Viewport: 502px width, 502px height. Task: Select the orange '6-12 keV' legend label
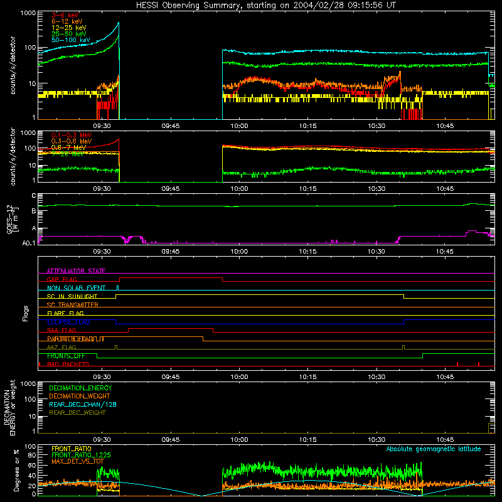67,21
